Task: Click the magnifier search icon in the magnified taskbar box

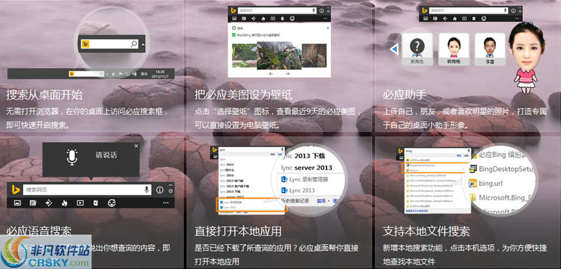Action: (133, 44)
